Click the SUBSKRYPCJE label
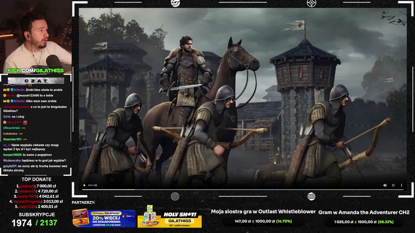This screenshot has width=415, height=233. point(37,215)
